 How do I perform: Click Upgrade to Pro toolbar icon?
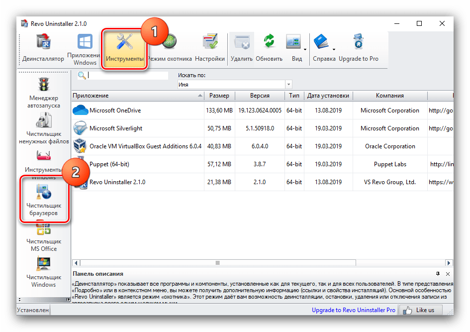(358, 48)
